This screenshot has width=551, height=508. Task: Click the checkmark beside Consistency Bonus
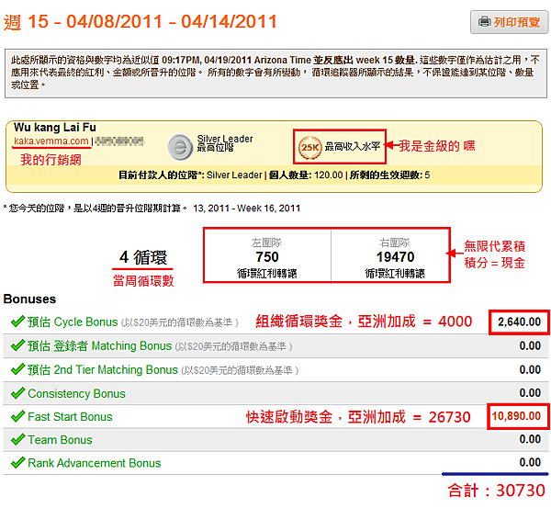[17, 392]
